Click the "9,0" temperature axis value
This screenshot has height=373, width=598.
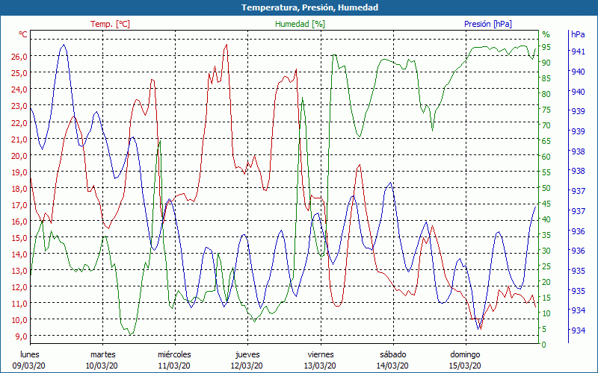click(x=22, y=336)
